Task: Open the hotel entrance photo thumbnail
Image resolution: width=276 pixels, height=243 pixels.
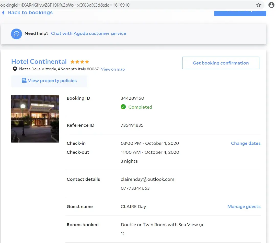Action: click(x=35, y=119)
